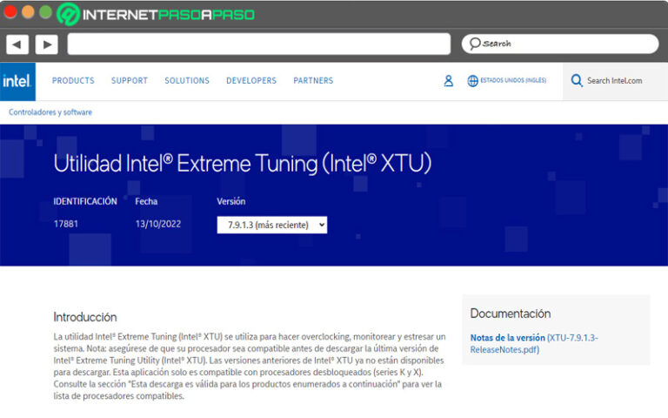The height and width of the screenshot is (418, 668).
Task: Focus the Search Intel.com field
Action: [x=614, y=81]
